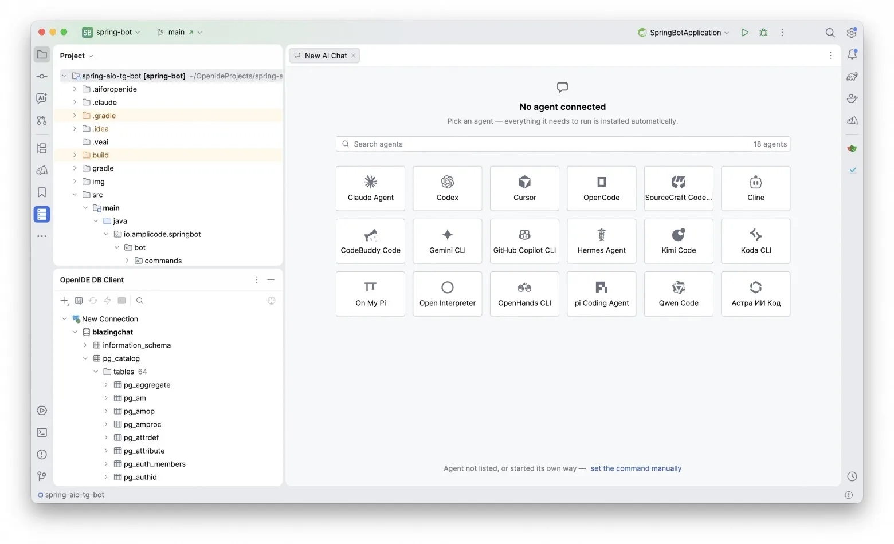
Task: Select the highlighted DB Client sidebar icon
Action: 42,214
